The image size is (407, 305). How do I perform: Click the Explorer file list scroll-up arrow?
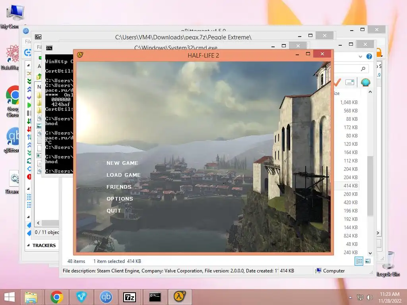coord(370,92)
